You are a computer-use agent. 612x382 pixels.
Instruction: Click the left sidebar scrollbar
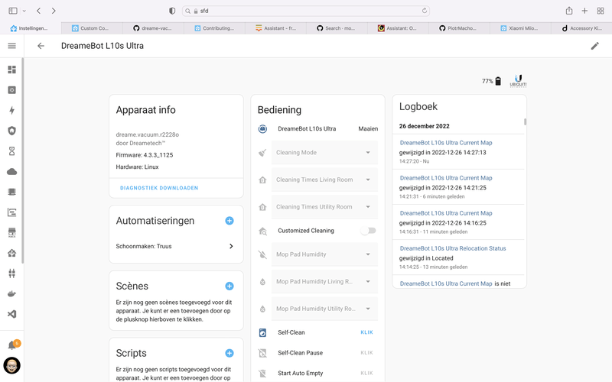(22, 160)
